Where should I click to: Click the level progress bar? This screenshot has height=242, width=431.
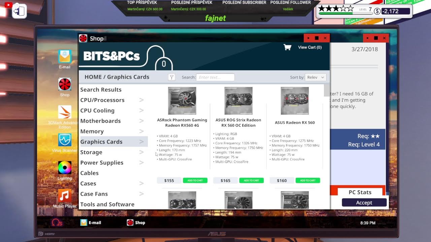[x=345, y=14]
